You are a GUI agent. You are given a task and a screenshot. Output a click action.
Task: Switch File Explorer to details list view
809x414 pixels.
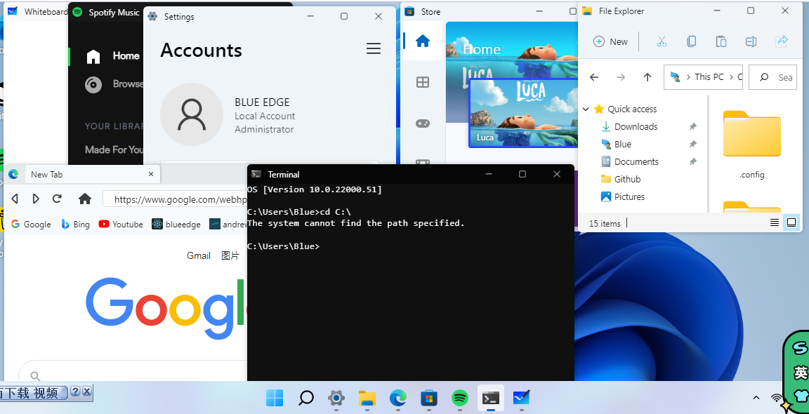[x=775, y=222]
